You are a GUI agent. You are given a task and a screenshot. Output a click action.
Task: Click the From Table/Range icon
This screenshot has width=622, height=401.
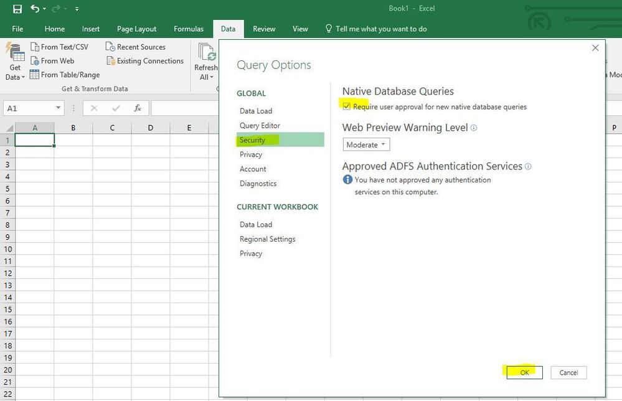tap(35, 75)
